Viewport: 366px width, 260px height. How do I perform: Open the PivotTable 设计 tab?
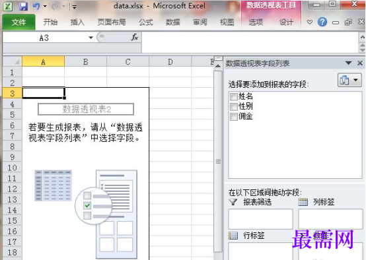[x=286, y=22]
